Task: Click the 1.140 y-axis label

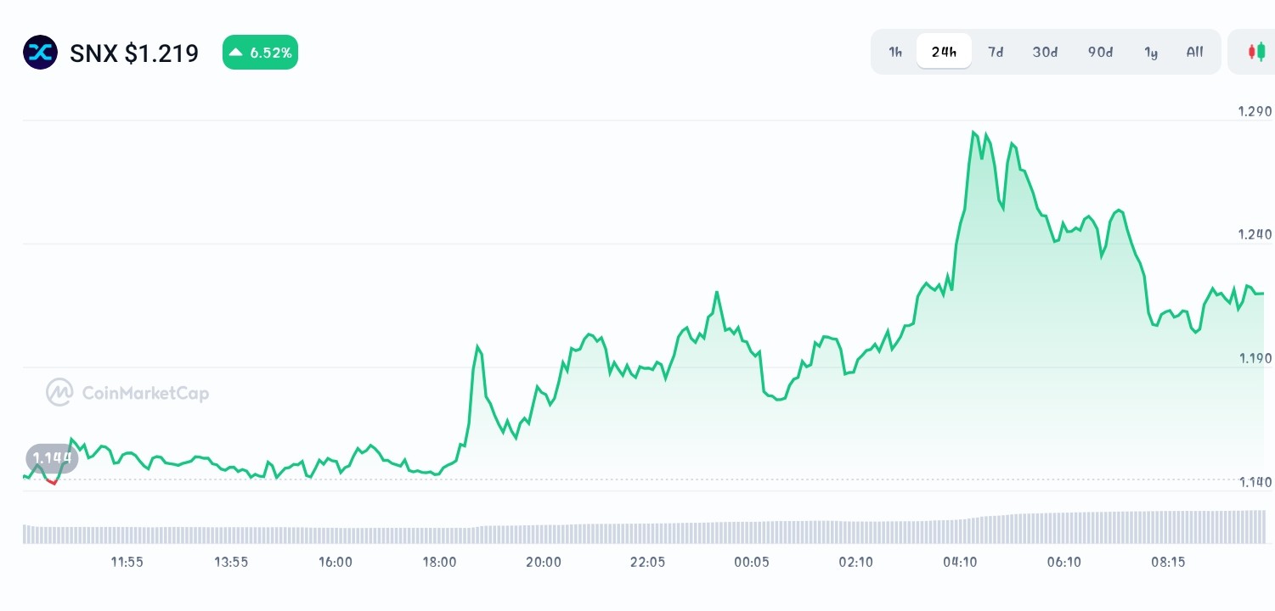Action: coord(1254,482)
